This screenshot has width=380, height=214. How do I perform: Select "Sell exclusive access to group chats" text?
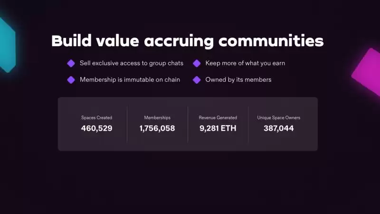click(132, 63)
